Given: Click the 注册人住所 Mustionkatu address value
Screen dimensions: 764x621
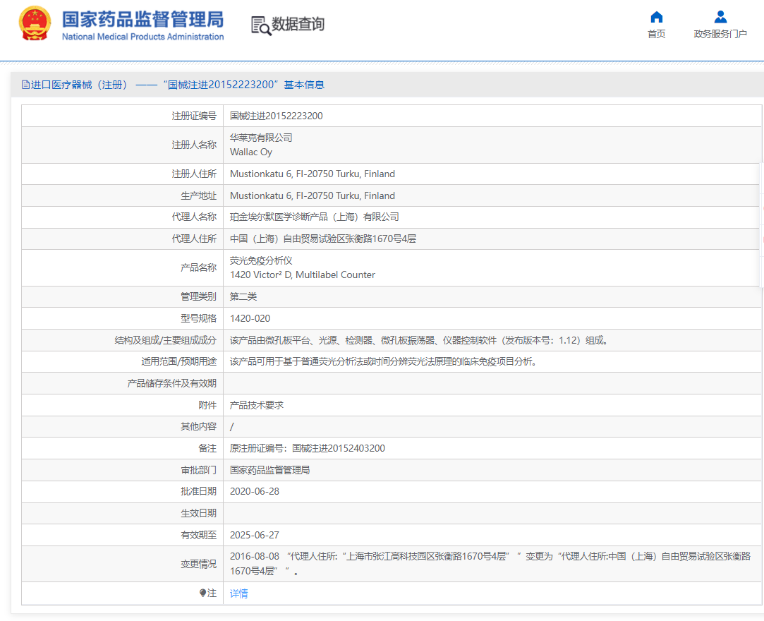Looking at the screenshot, I should click(313, 174).
